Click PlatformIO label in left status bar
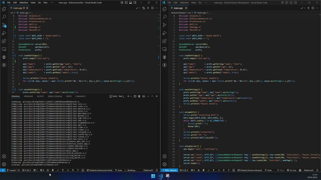Viewport: 321px width, 180px height. pos(148,170)
